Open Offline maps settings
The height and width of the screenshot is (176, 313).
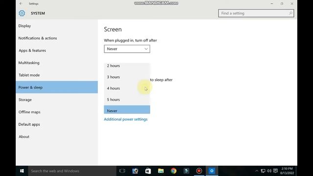click(57, 112)
